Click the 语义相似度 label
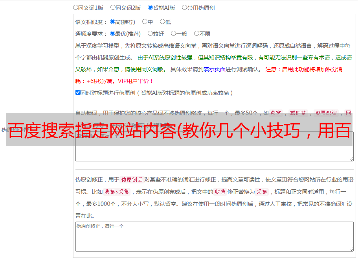The height and width of the screenshot is (259, 358). pyautogui.click(x=91, y=22)
